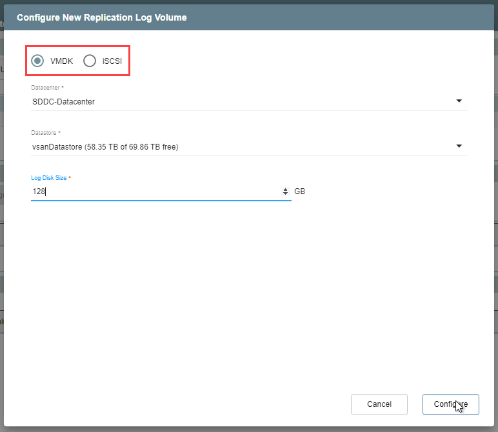Screen dimensions: 498x432
Task: Click the blank dialog body area
Action: pyautogui.click(x=248, y=290)
